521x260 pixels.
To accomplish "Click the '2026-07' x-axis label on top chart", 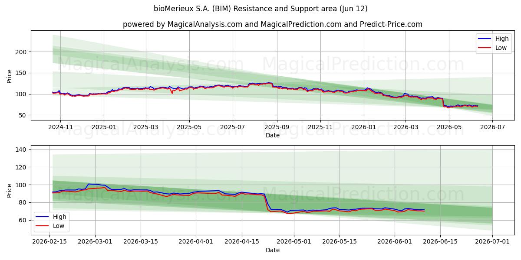I will 492,127.
